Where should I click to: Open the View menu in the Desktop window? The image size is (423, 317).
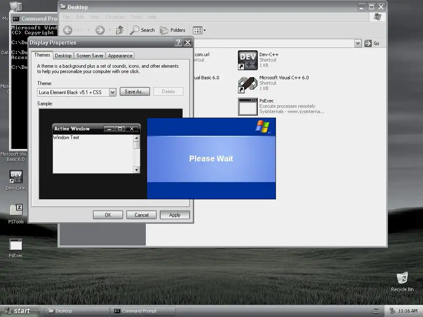(95, 17)
